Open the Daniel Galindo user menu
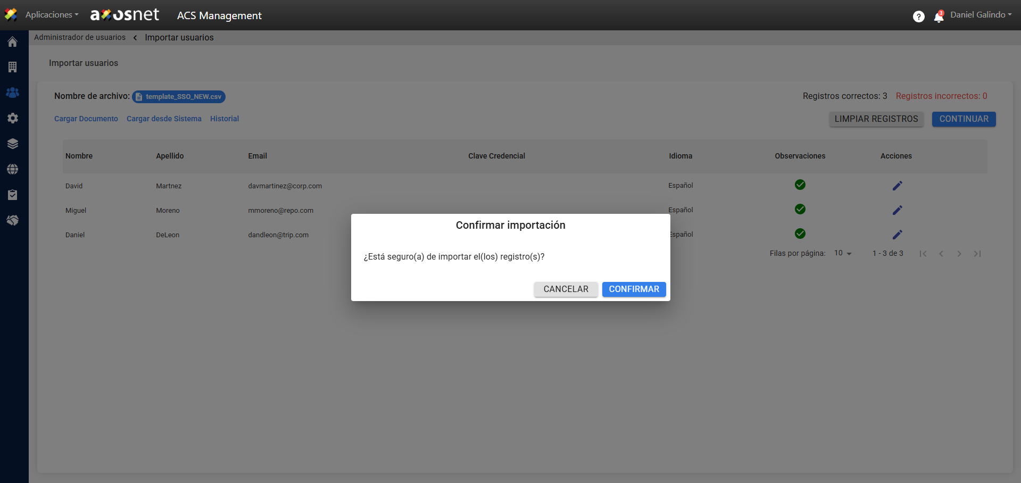 click(x=981, y=15)
